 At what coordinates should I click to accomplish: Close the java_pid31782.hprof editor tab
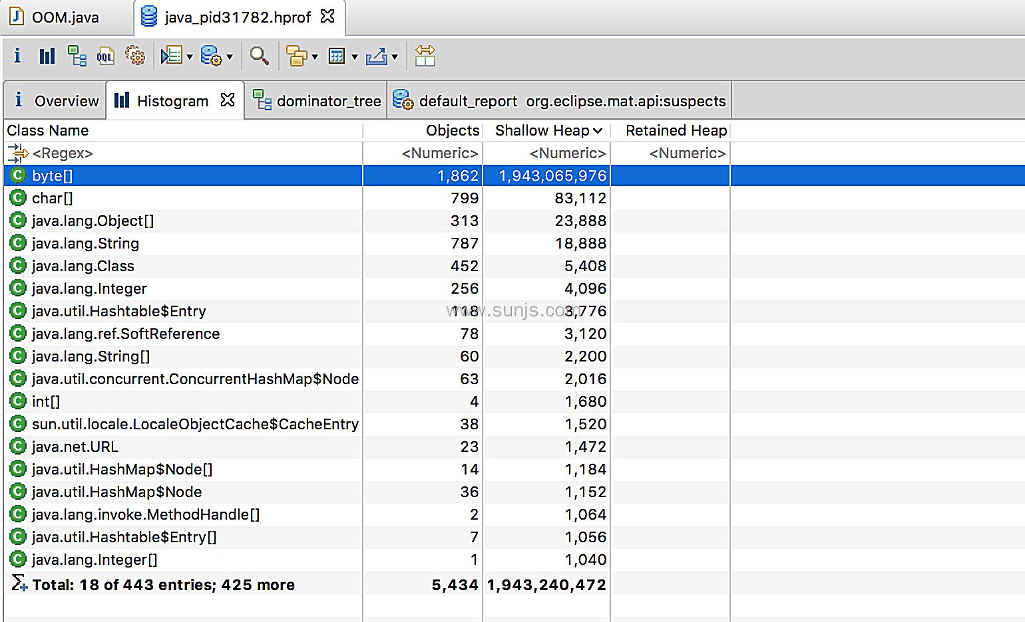328,17
